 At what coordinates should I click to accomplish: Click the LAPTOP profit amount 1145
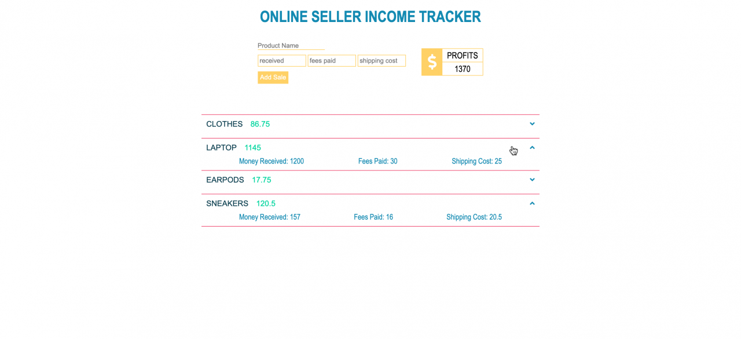(x=253, y=148)
